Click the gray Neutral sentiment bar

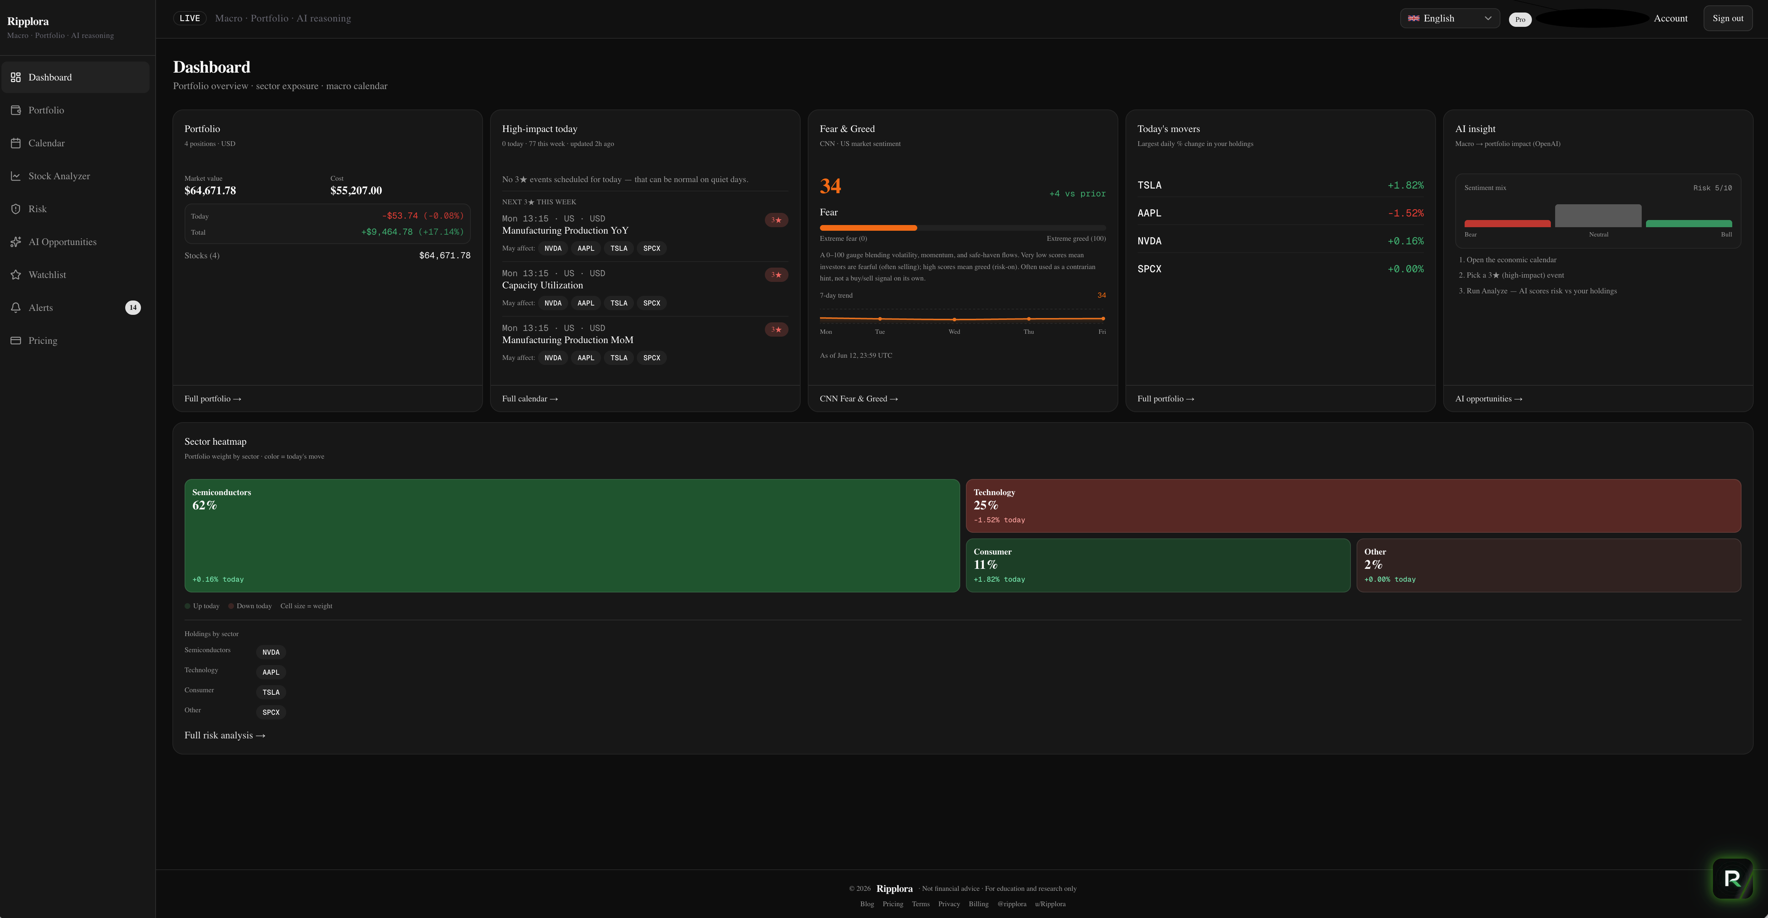[x=1598, y=215]
